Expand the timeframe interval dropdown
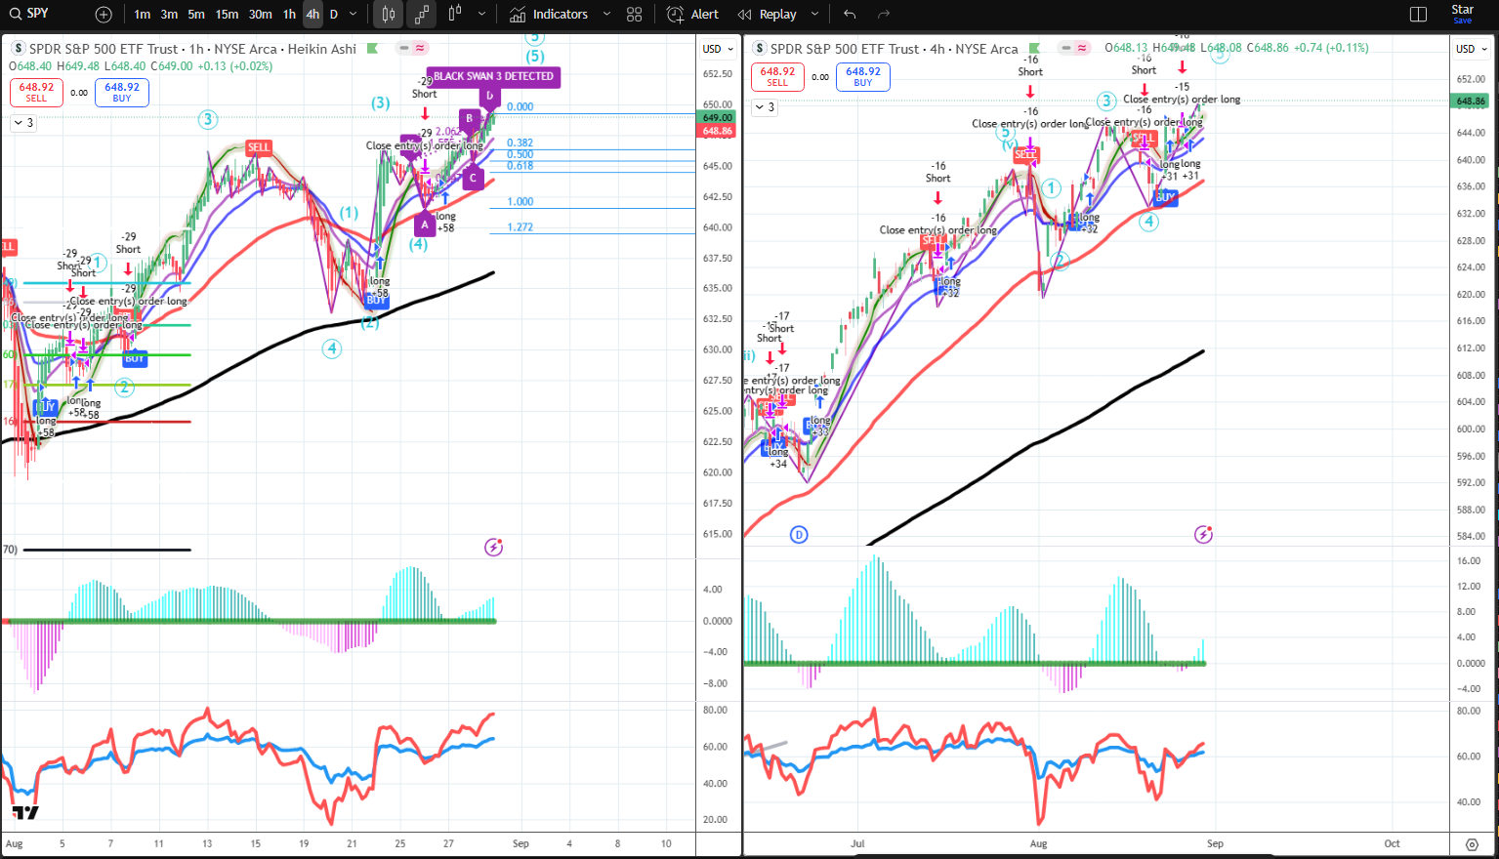Image resolution: width=1499 pixels, height=859 pixels. tap(353, 15)
